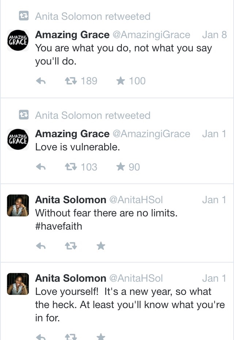Reply to the 'You are what you do' tweet

41,81
